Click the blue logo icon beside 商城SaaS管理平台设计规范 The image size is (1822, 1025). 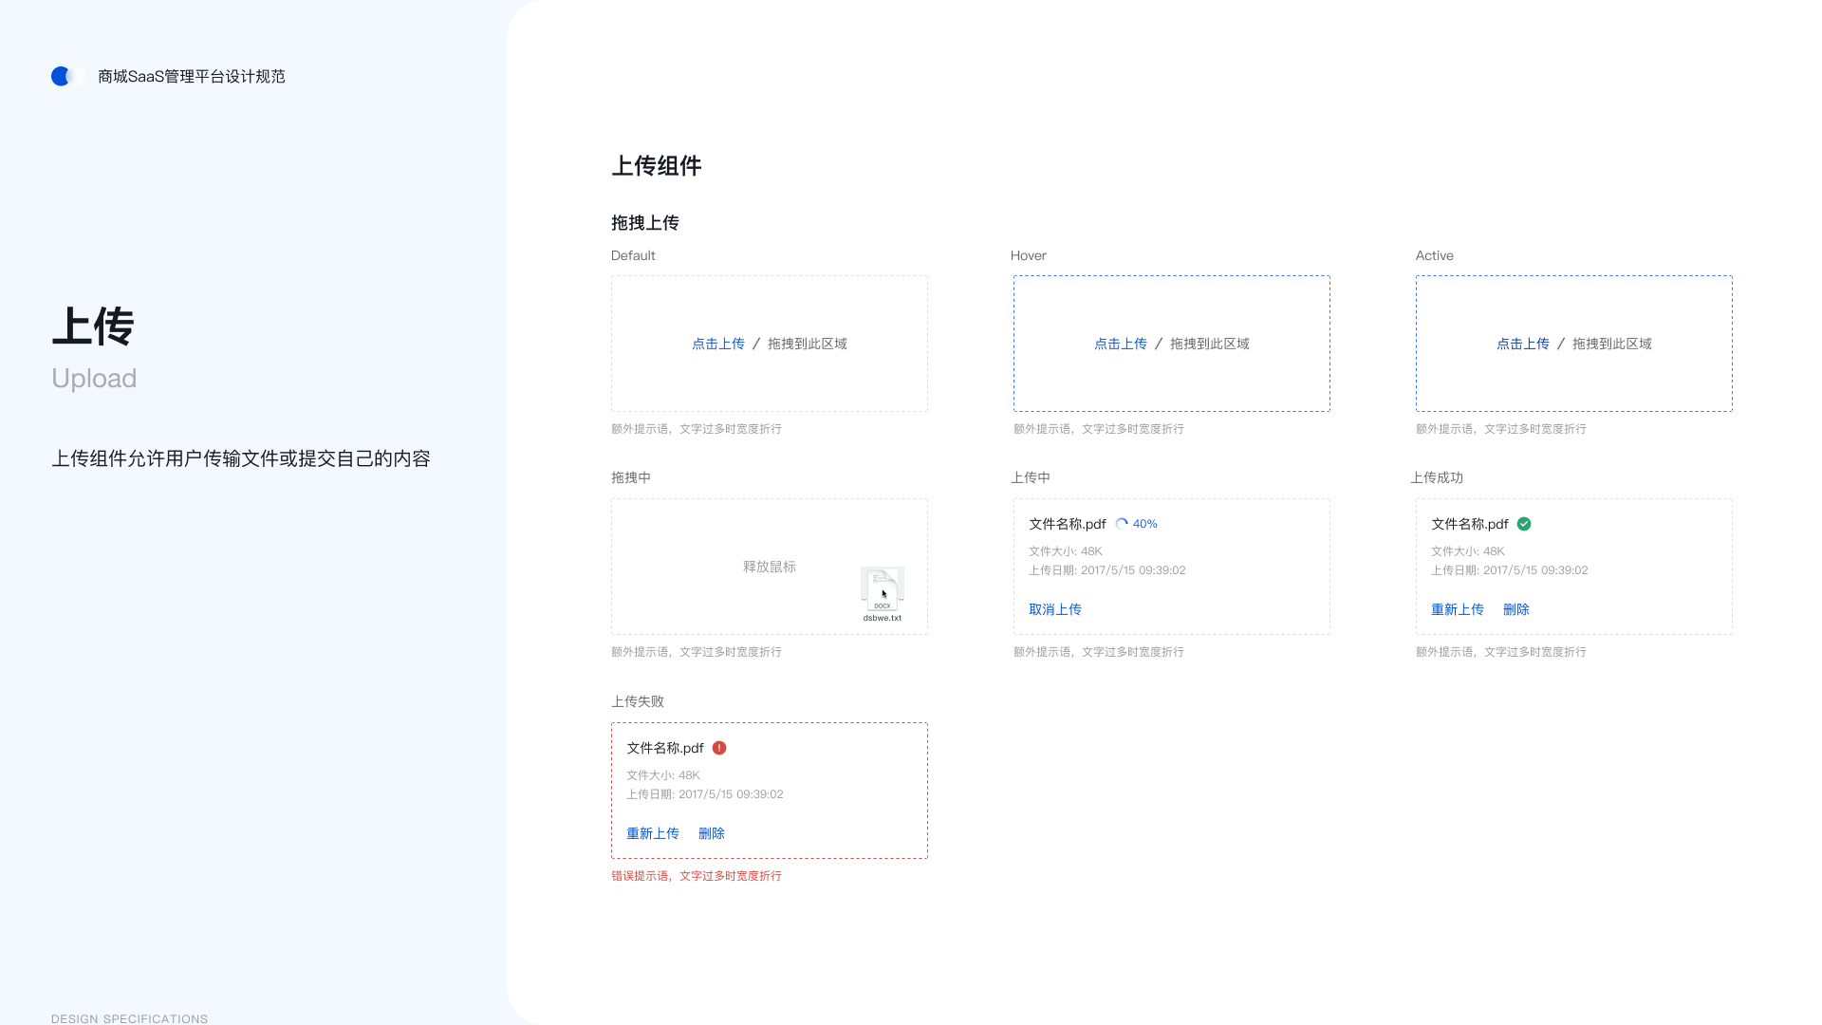pyautogui.click(x=64, y=76)
